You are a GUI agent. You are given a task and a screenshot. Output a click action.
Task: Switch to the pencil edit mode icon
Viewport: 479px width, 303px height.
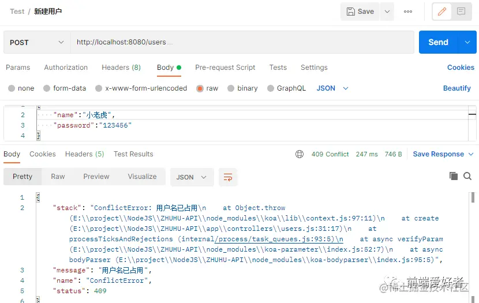441,12
